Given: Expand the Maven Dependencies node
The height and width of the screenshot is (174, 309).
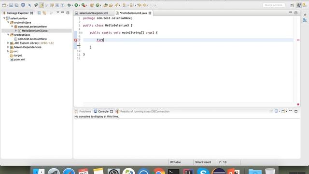Looking at the screenshot, I should 8,47.
